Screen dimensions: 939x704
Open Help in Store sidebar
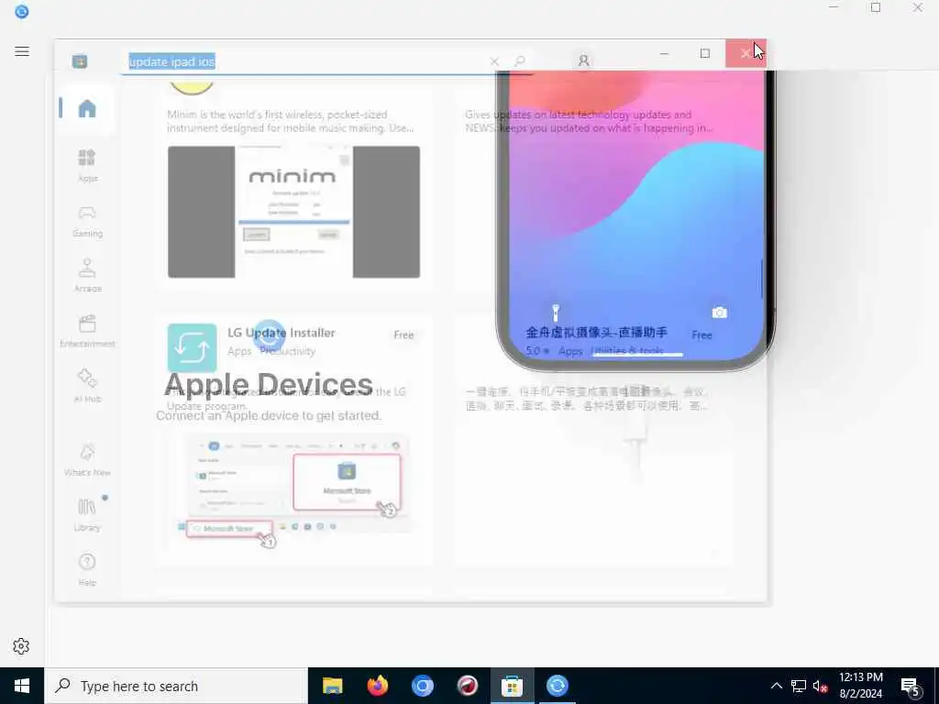click(x=87, y=569)
